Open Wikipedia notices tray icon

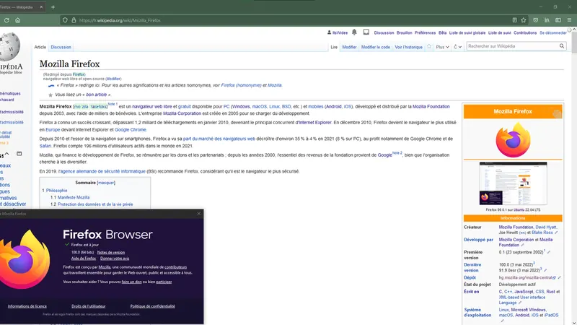[366, 32]
